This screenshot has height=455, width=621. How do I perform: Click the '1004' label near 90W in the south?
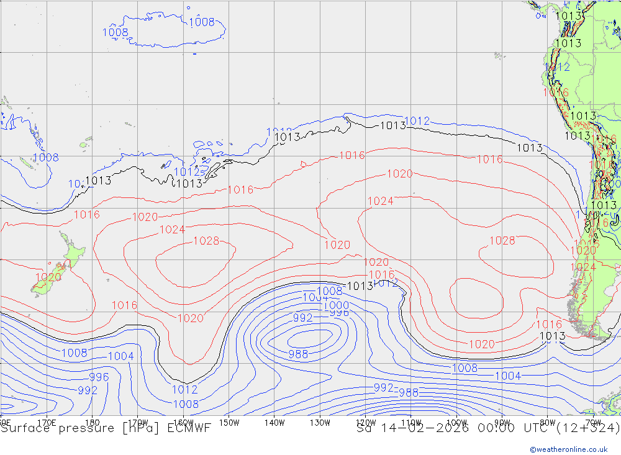click(x=508, y=376)
